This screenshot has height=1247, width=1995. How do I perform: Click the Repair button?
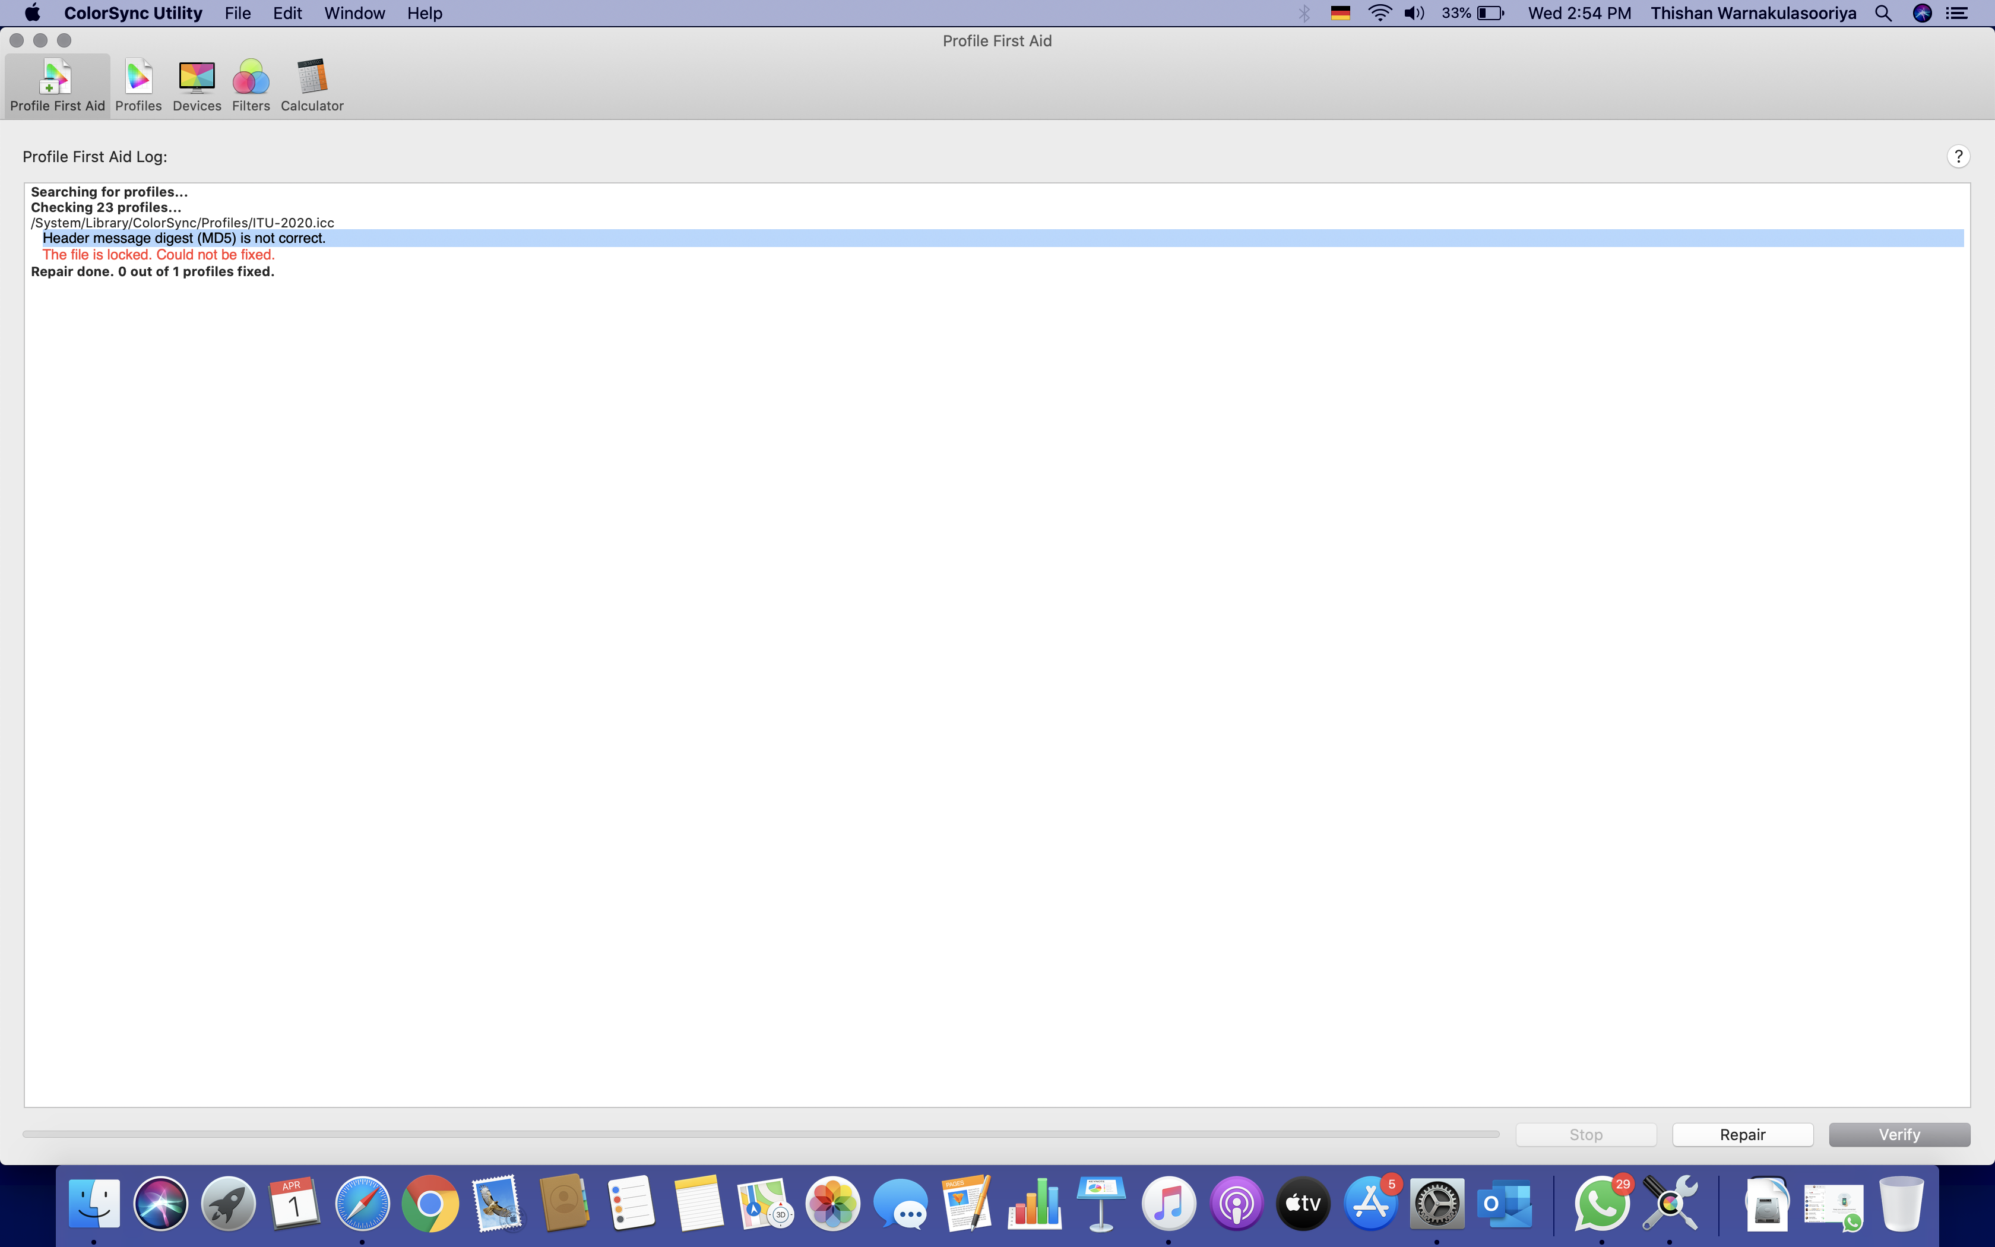coord(1742,1135)
